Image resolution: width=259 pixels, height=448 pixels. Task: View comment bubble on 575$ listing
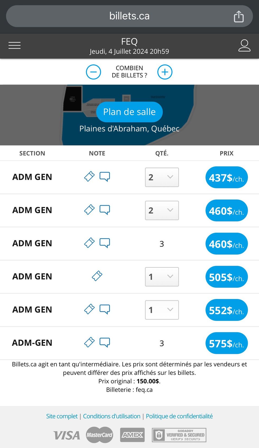pos(105,342)
